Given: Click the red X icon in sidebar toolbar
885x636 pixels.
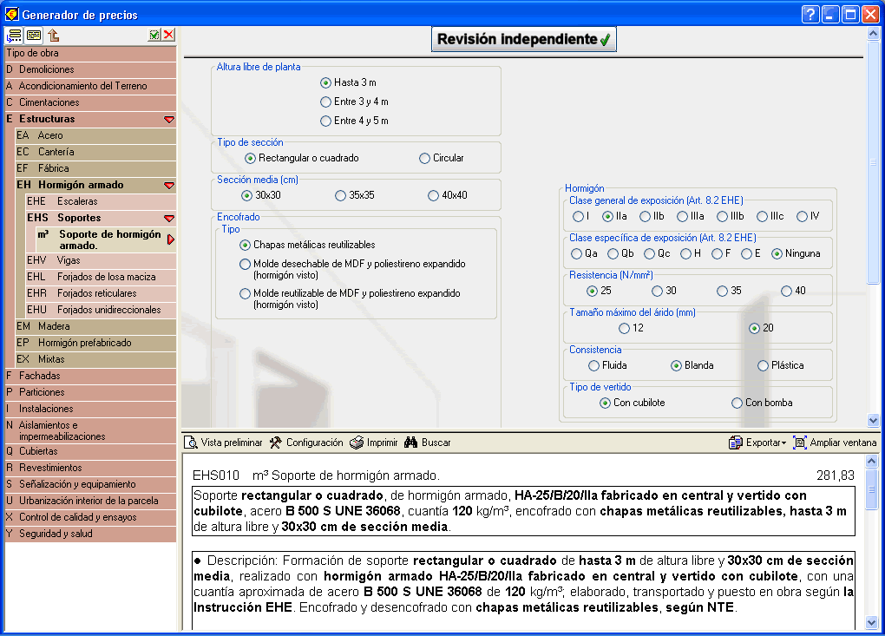Looking at the screenshot, I should (x=168, y=36).
